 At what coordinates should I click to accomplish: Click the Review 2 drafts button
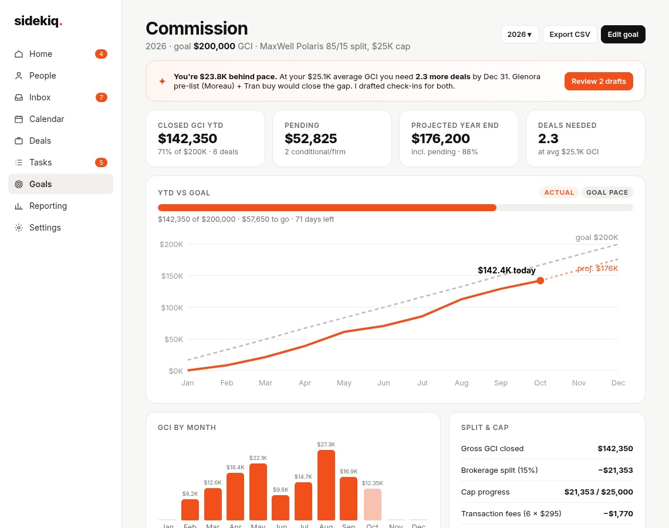click(599, 81)
